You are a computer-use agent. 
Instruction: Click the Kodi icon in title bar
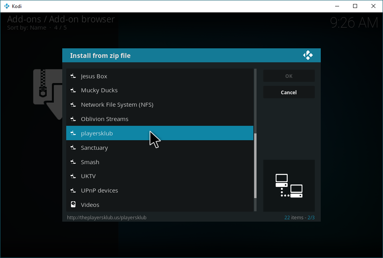[x=6, y=6]
